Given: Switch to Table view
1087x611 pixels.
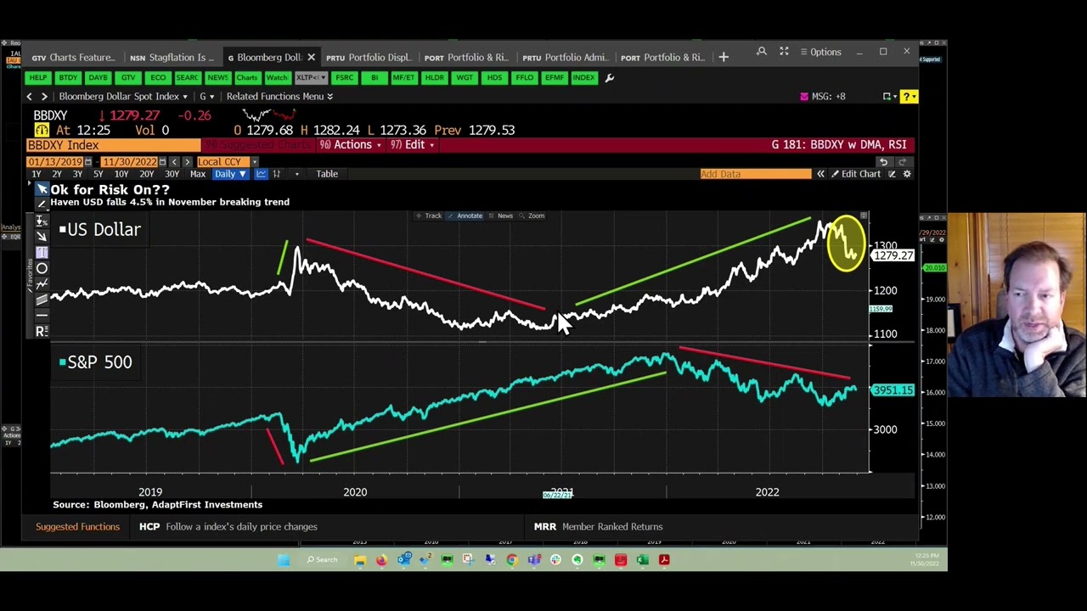Looking at the screenshot, I should (327, 174).
